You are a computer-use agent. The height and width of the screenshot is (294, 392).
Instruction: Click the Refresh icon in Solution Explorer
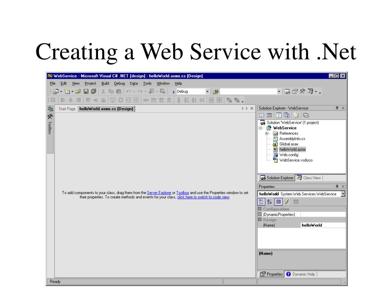click(x=279, y=115)
